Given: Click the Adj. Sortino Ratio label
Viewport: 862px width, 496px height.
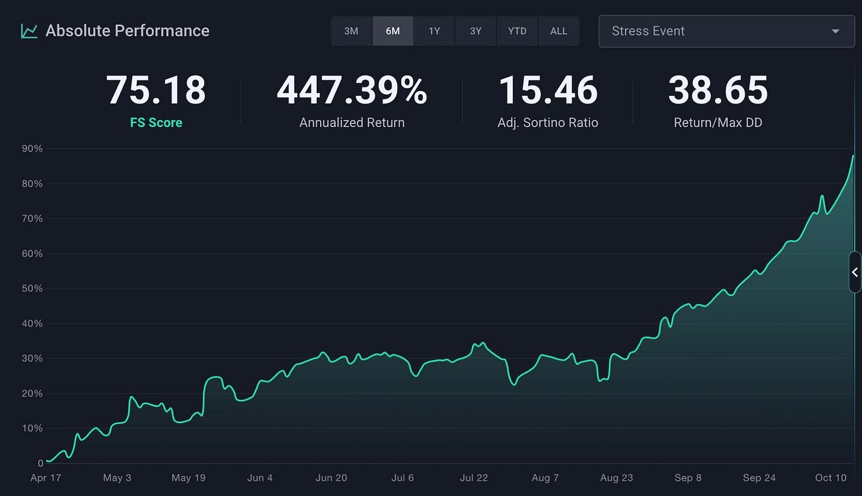Looking at the screenshot, I should 548,123.
